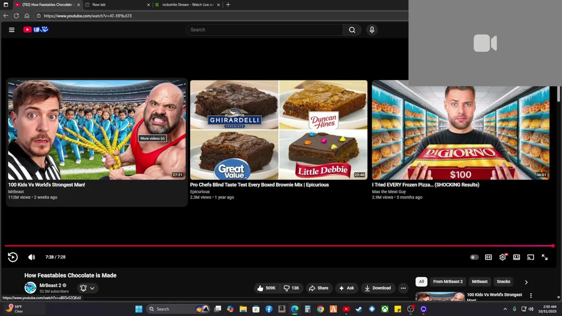Open the Windows Start button
Image resolution: width=562 pixels, height=316 pixels.
[139, 309]
